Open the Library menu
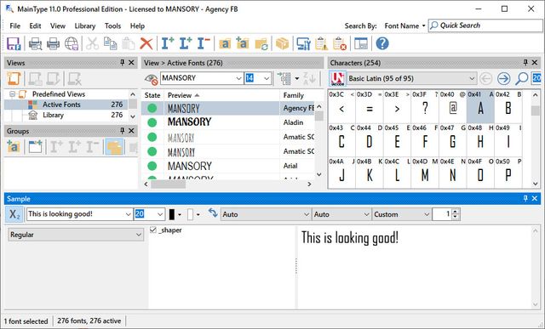The height and width of the screenshot is (329, 545). tap(85, 26)
